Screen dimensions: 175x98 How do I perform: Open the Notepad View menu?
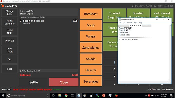[135, 23]
